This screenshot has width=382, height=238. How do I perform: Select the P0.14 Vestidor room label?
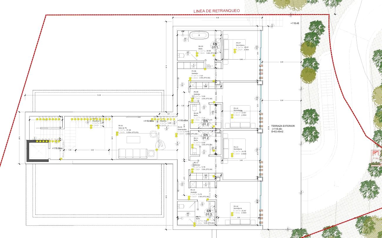click(194, 191)
